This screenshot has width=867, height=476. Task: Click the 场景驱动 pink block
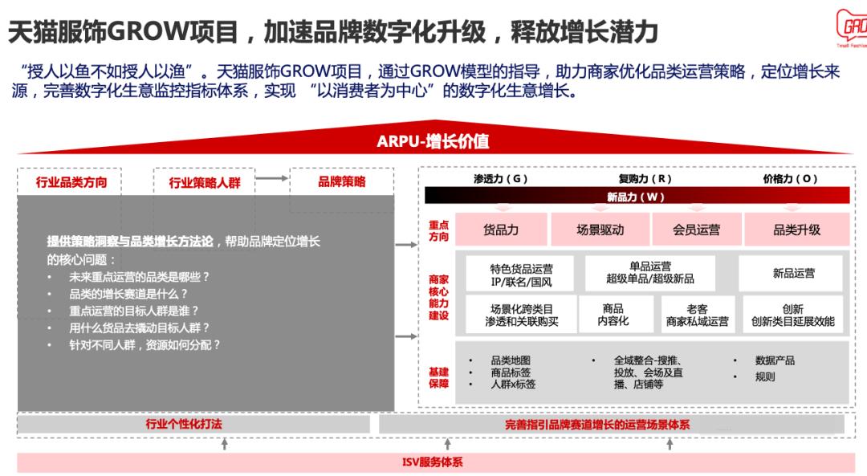click(600, 230)
